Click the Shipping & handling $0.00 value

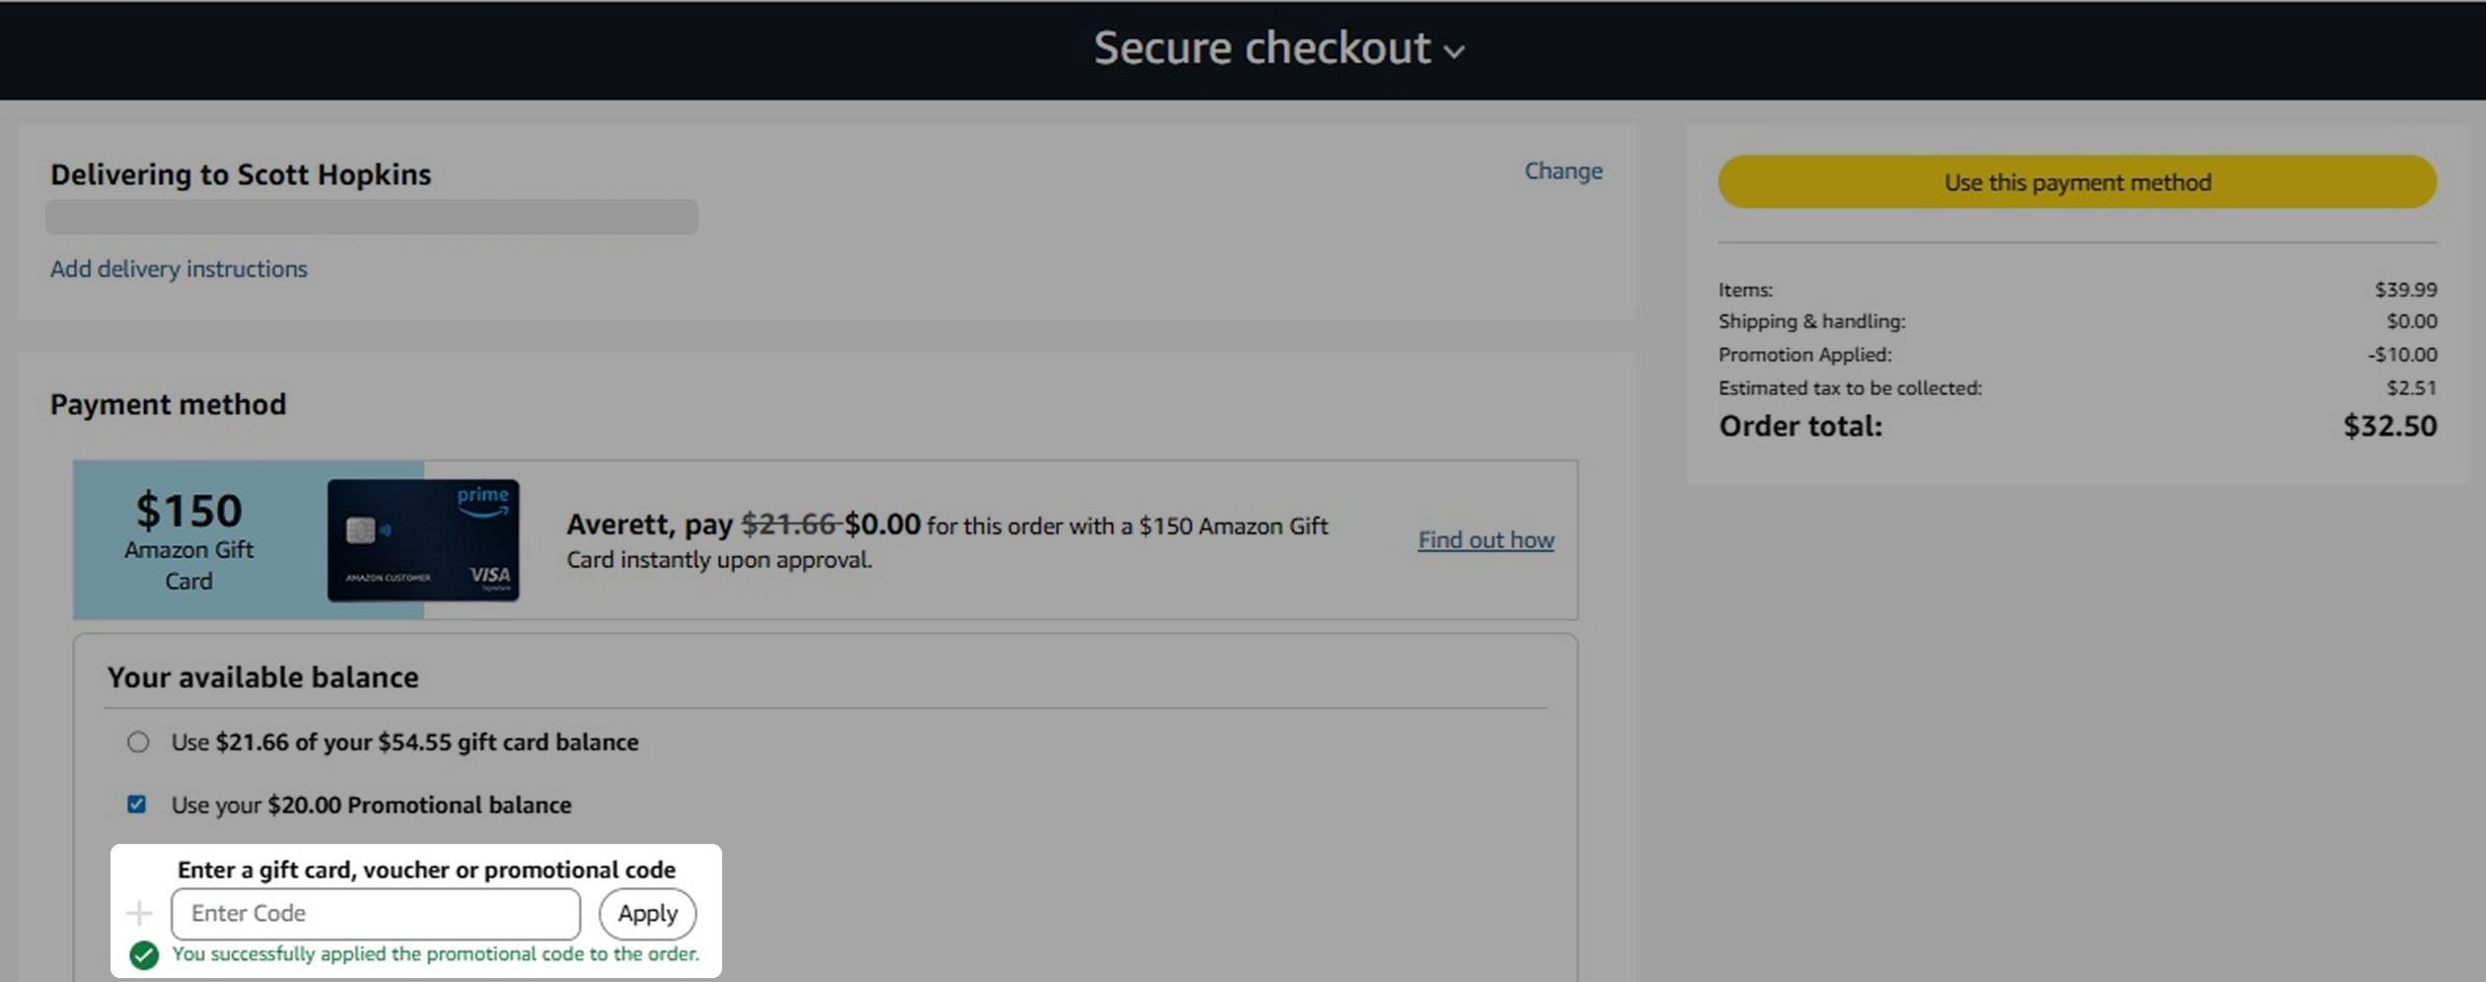click(2411, 320)
